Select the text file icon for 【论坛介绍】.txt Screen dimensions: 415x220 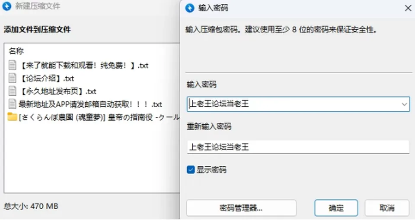[12, 78]
